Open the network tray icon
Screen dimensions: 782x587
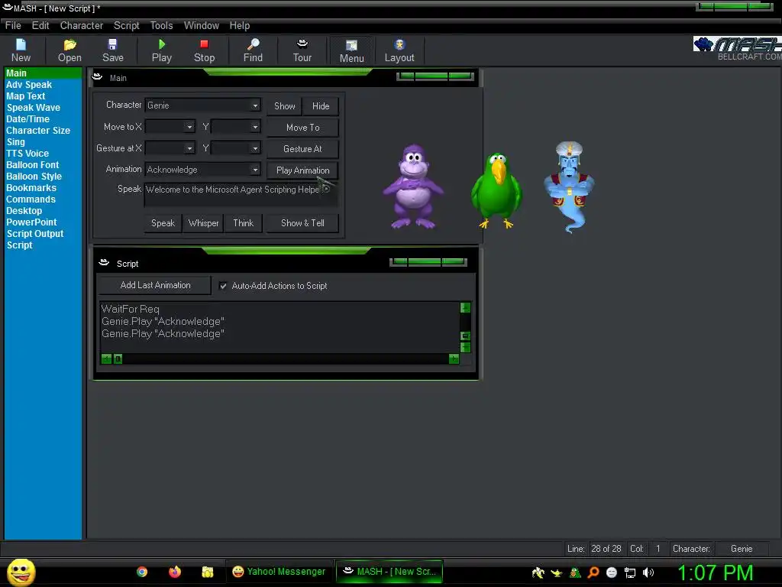click(x=630, y=573)
